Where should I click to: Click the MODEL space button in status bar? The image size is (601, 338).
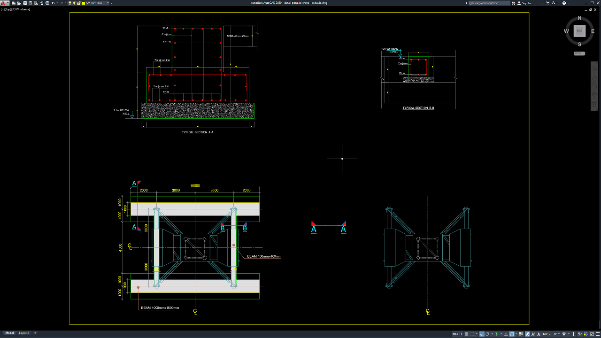(x=457, y=334)
